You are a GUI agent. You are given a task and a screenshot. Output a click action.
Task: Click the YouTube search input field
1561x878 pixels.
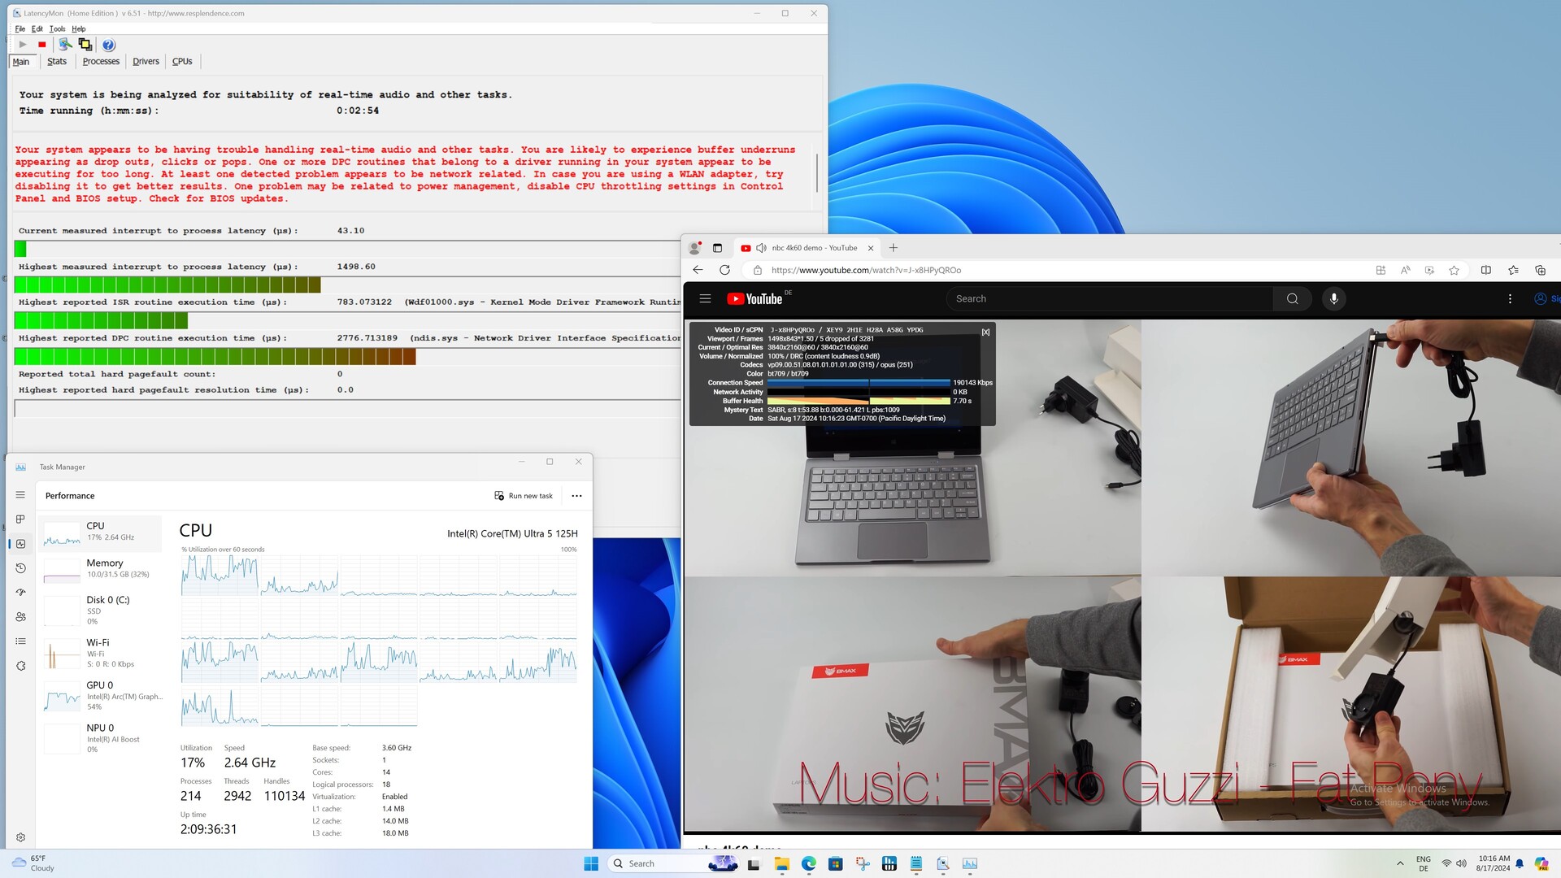coord(1110,298)
